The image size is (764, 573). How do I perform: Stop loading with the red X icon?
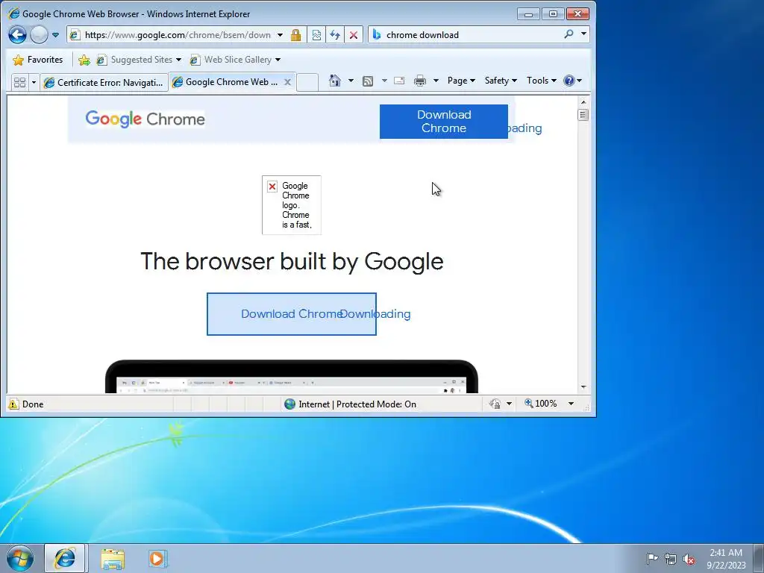354,35
